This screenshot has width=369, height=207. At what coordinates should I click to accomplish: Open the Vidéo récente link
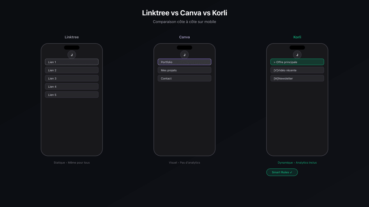pos(297,70)
